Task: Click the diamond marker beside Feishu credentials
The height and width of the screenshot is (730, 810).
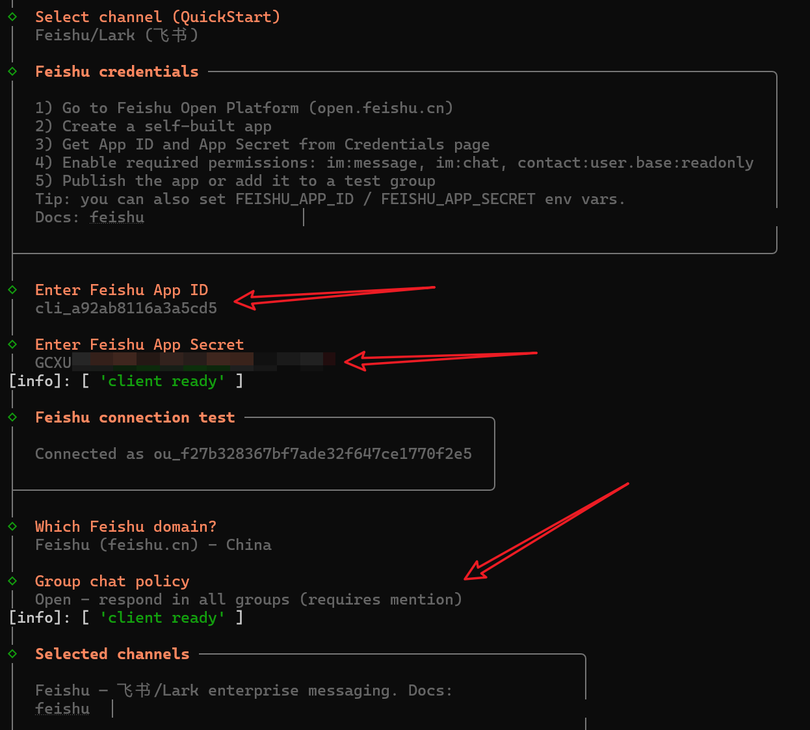Action: [12, 72]
